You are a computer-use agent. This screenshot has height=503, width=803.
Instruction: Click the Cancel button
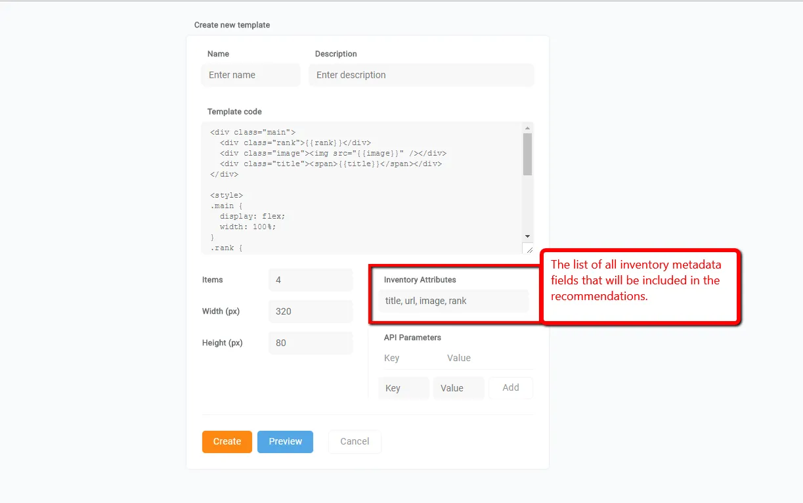point(355,441)
